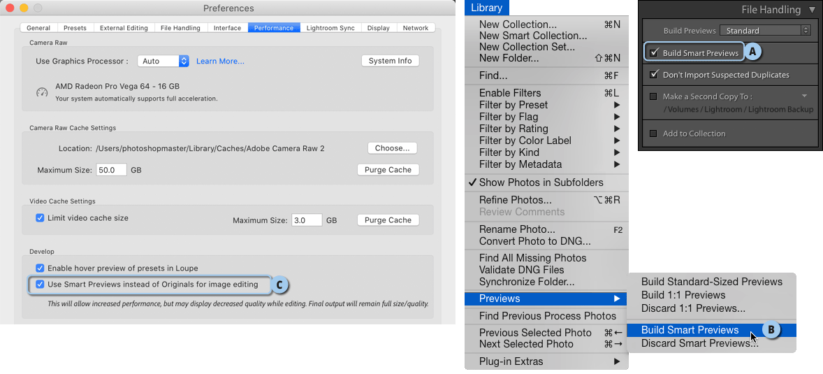The image size is (823, 374).
Task: Purge the video cache
Action: (388, 220)
